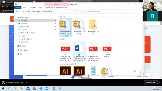Click the Back navigation arrow in Explorer
This screenshot has width=162, height=91.
click(x=17, y=12)
